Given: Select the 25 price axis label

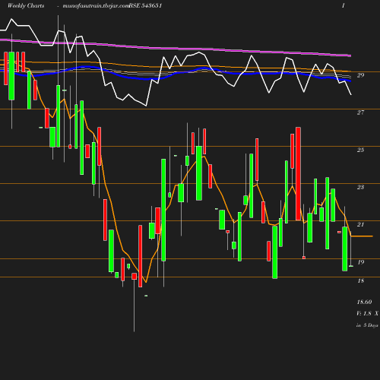Looking at the screenshot, I should (360, 150).
